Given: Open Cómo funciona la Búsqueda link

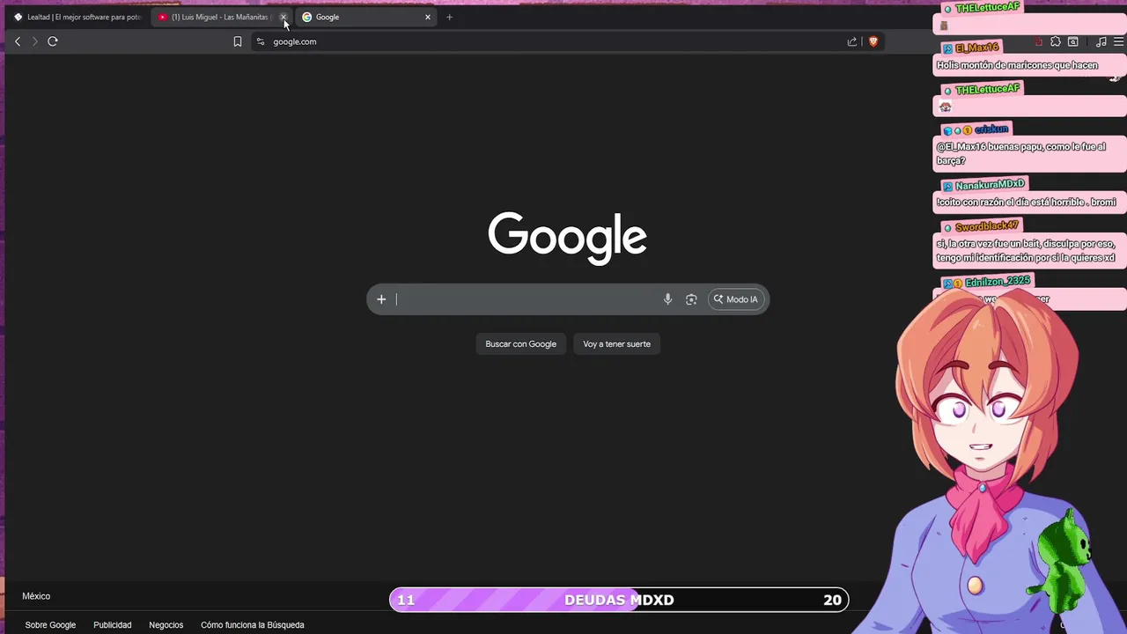Looking at the screenshot, I should [253, 625].
